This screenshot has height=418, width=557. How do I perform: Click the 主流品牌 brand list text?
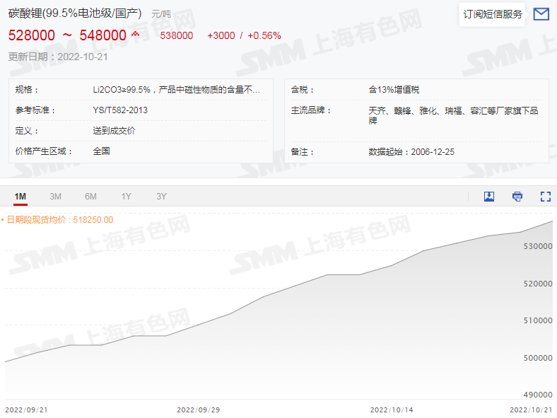[x=453, y=115]
